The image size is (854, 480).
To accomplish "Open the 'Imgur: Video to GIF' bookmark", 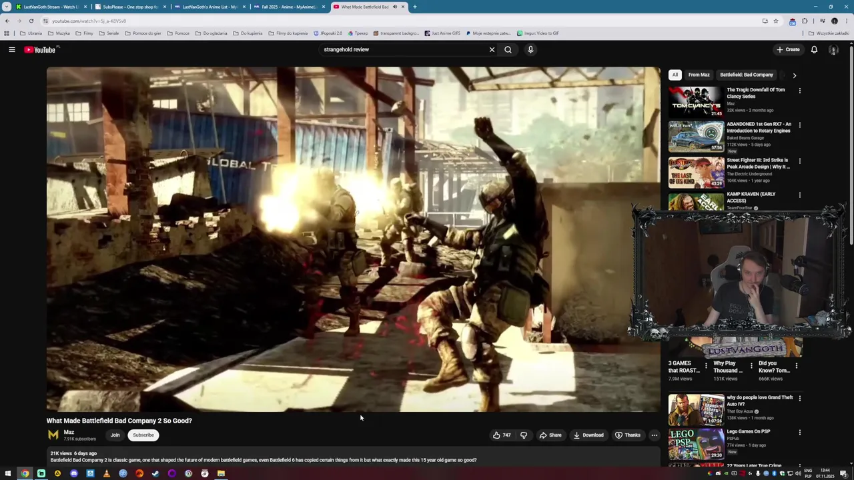I will 538,33.
